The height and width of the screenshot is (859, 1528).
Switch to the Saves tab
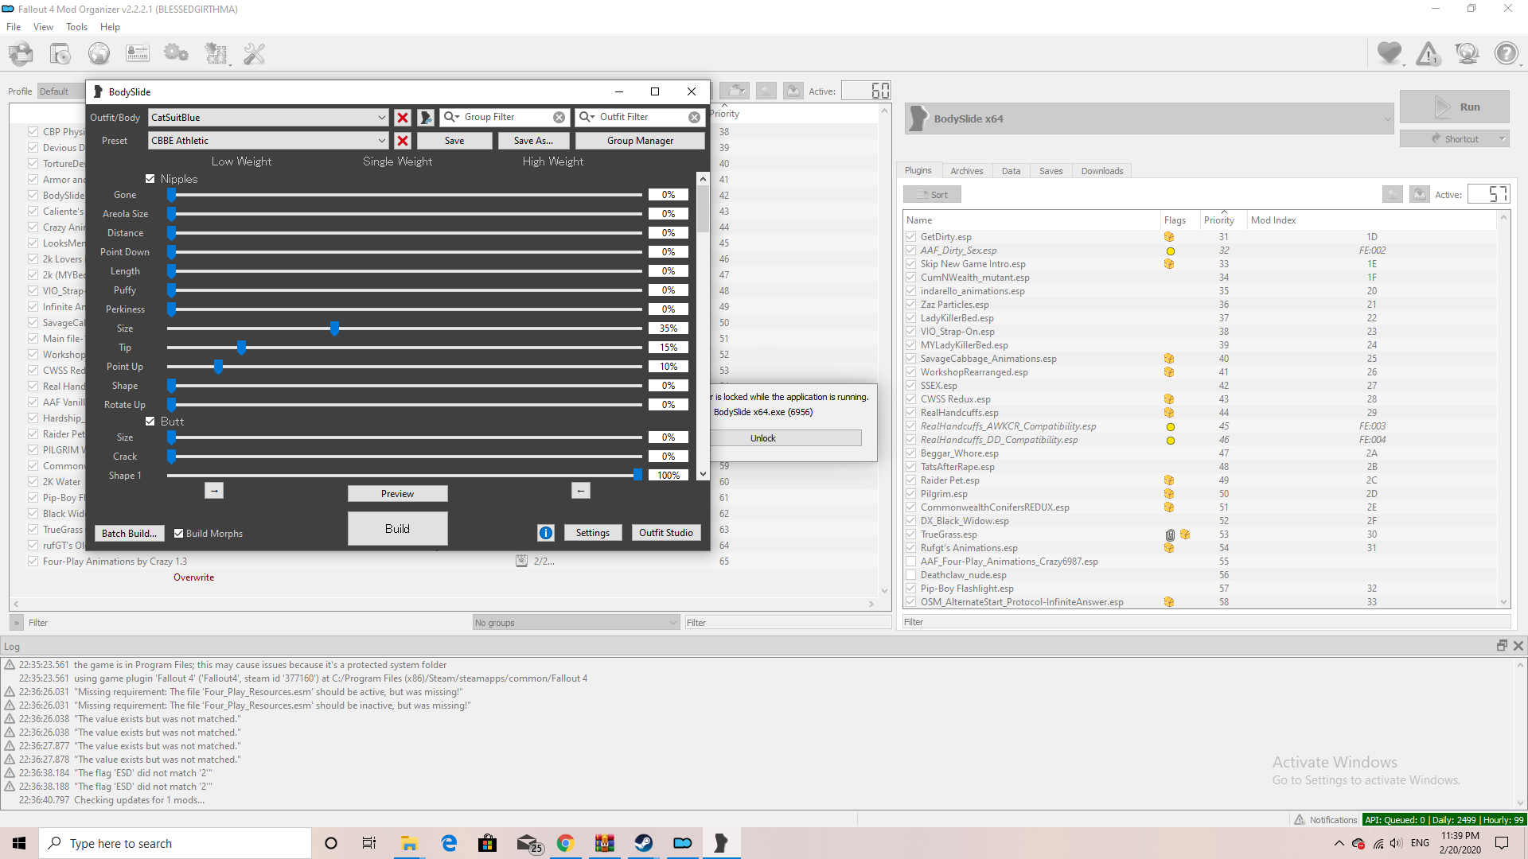(1050, 171)
